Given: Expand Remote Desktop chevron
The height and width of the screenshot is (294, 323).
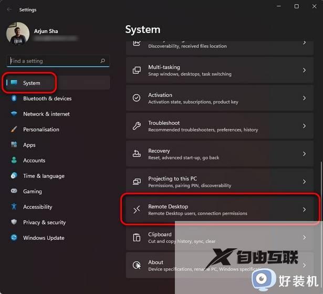Looking at the screenshot, I should [304, 209].
